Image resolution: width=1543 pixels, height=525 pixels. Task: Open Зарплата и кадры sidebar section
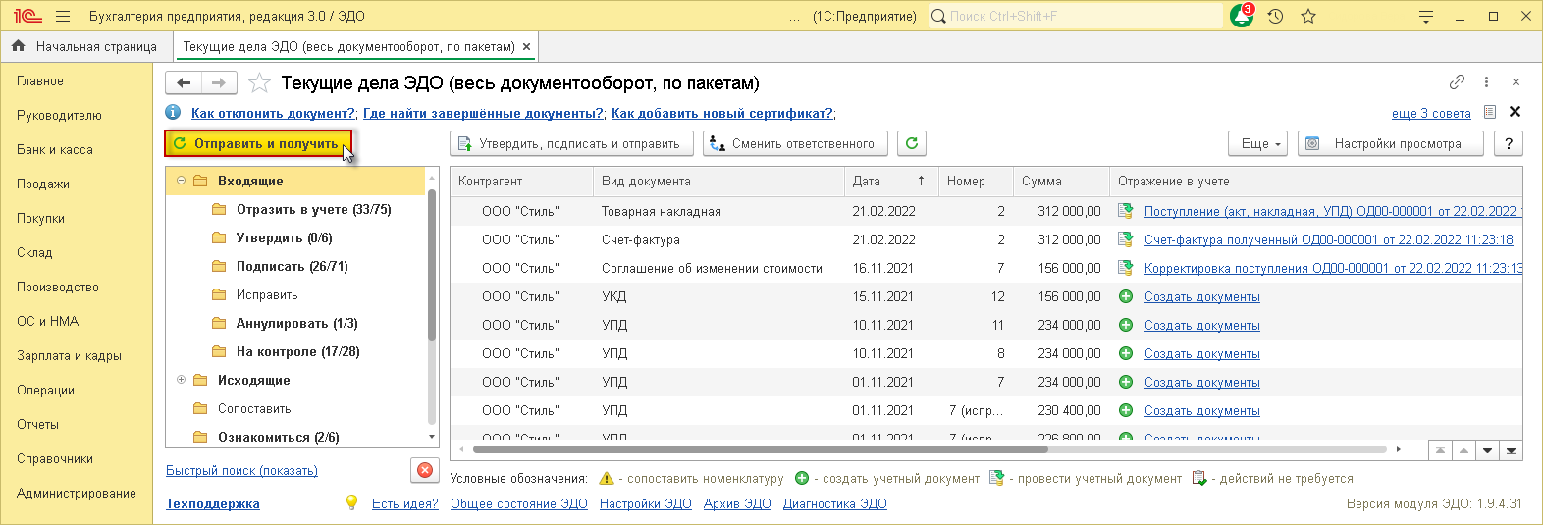click(69, 356)
